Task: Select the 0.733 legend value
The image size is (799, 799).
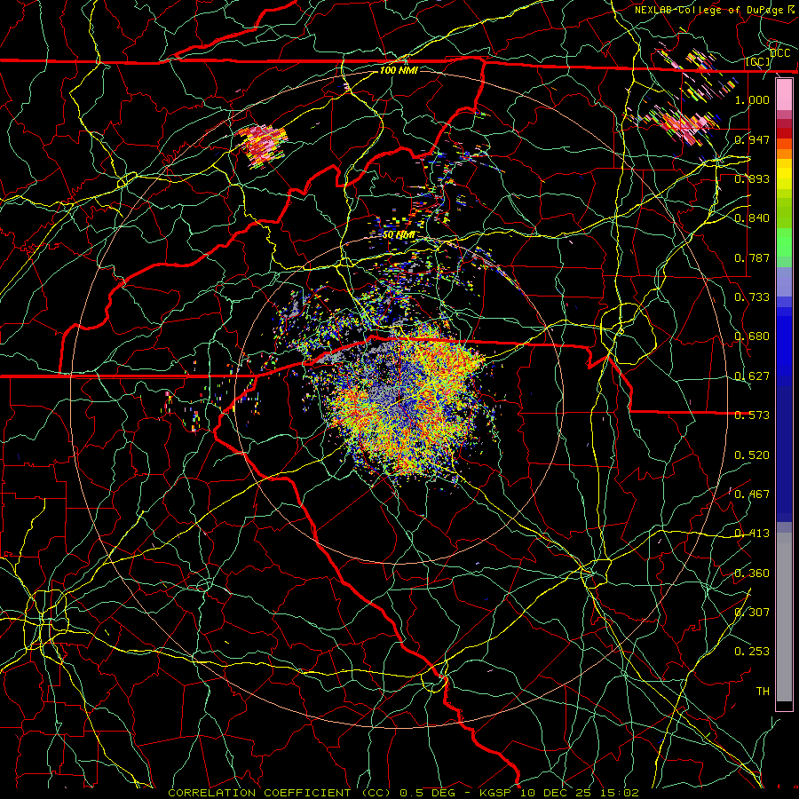Action: (752, 297)
